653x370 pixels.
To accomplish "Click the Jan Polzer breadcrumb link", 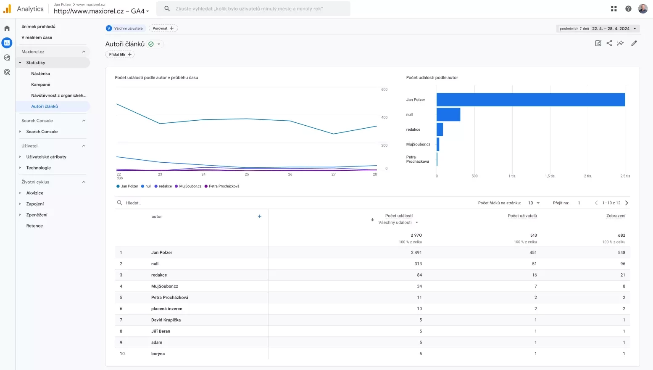I will [x=63, y=5].
